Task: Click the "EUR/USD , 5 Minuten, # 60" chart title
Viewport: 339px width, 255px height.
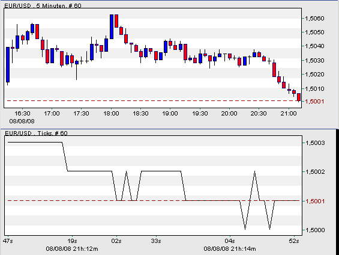Action: 43,5
